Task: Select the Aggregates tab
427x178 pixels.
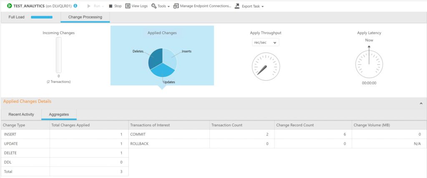Action: 59,114
